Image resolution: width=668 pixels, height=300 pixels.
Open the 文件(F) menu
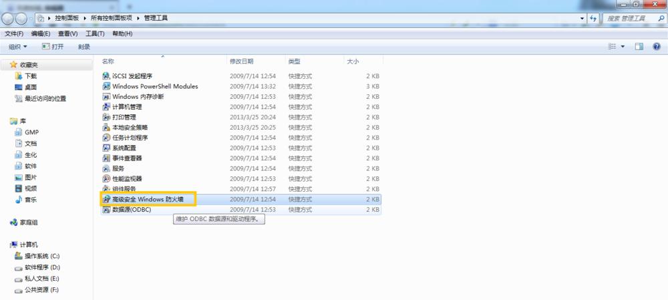tap(14, 33)
